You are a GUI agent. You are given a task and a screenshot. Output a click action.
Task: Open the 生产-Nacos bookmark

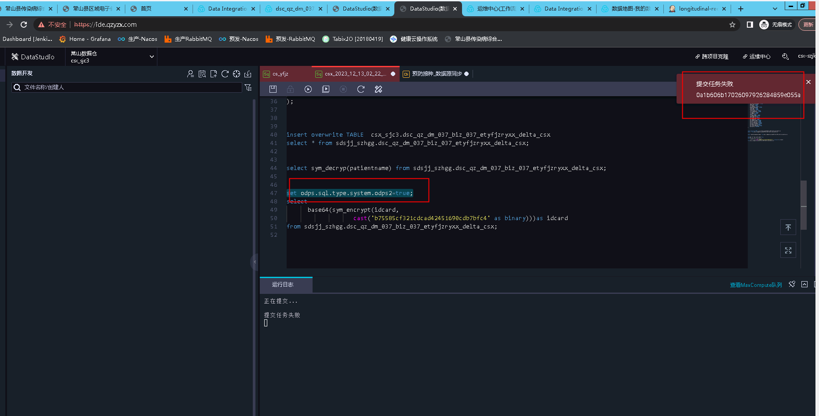[x=138, y=39]
